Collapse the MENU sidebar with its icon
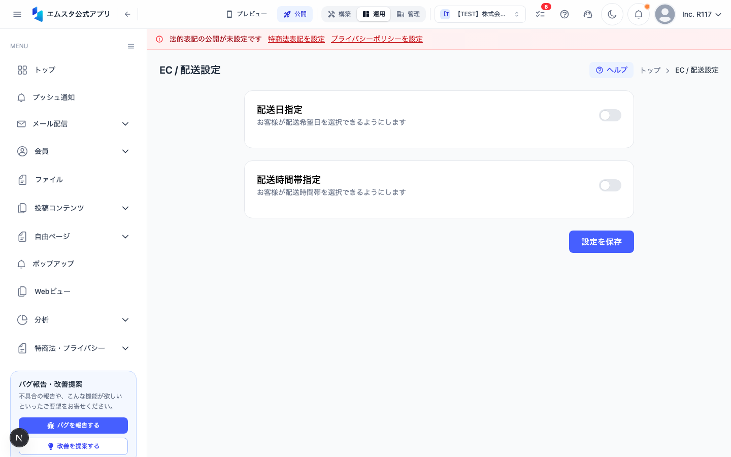 pyautogui.click(x=131, y=46)
